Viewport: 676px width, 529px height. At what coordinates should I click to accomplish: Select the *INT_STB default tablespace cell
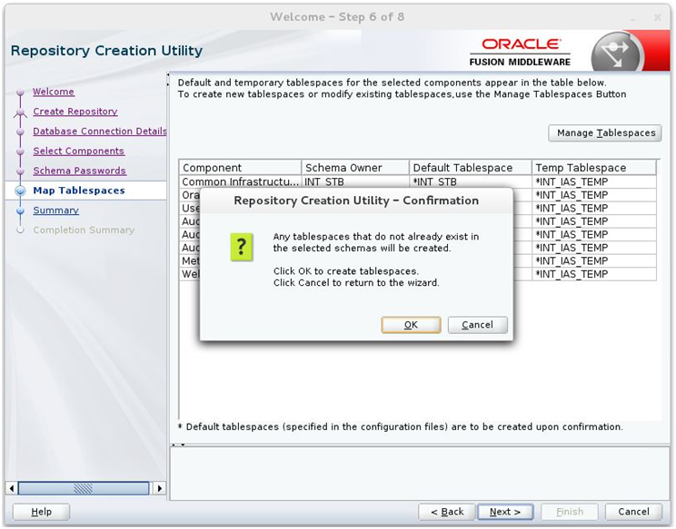coord(471,182)
